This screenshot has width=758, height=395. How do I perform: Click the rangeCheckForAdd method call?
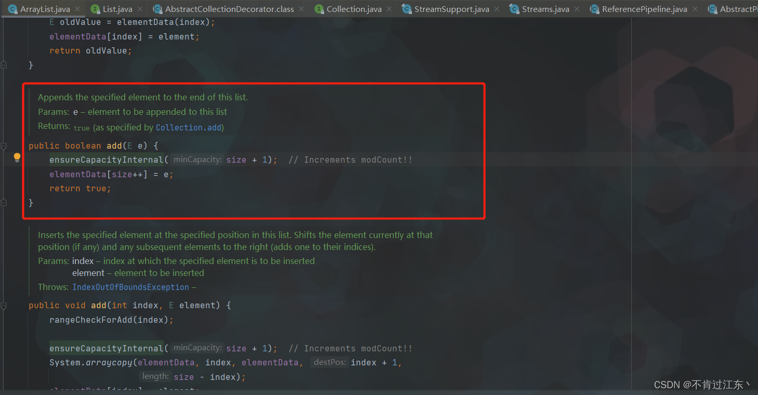pos(91,320)
